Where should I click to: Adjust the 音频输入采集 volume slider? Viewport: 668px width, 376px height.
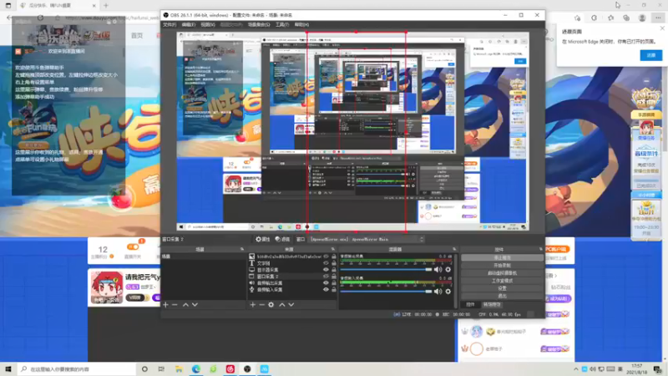[x=386, y=291]
